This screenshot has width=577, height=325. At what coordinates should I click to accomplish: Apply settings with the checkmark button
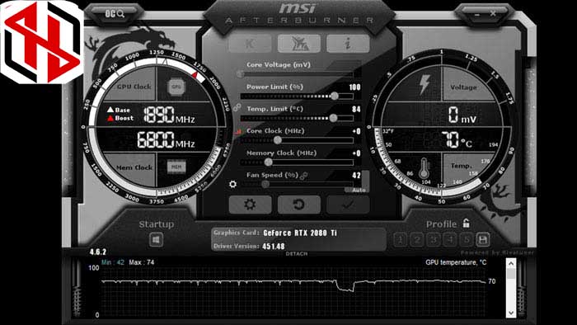tap(348, 205)
